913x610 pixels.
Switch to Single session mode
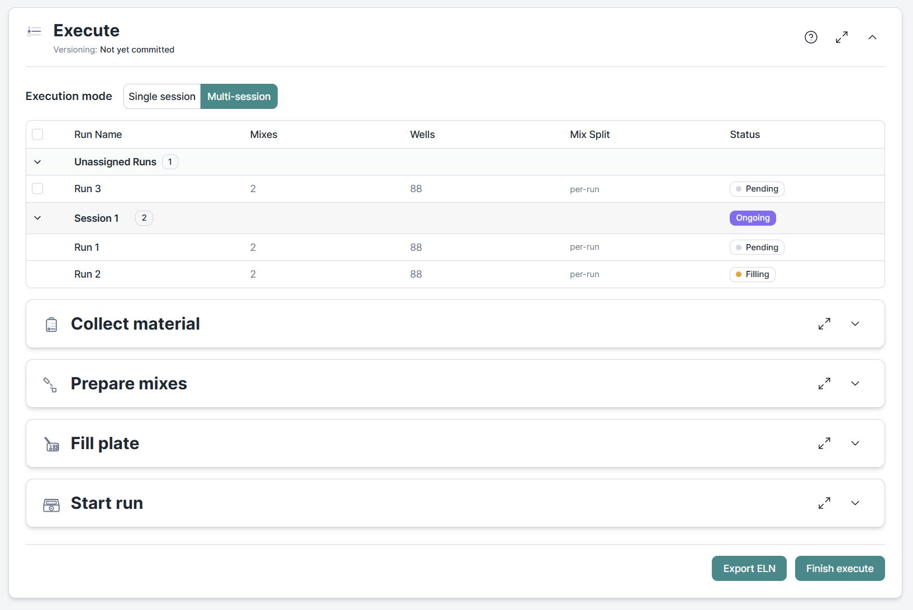(161, 96)
